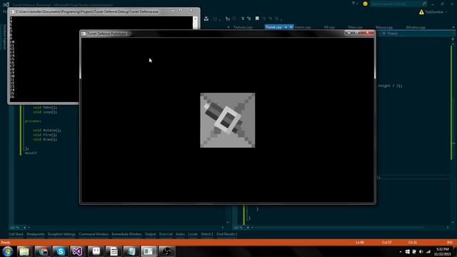Show hidden system tray icons
The width and height of the screenshot is (457, 257).
[401, 252]
